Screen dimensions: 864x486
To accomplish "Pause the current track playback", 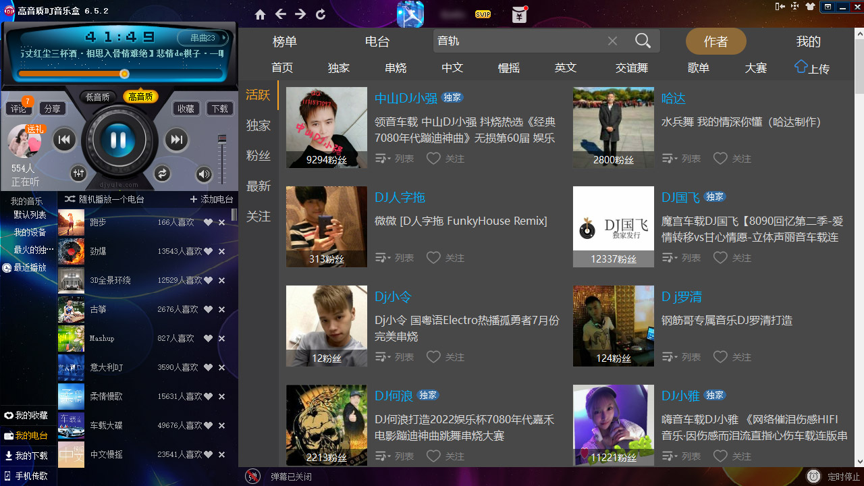I will pos(118,140).
